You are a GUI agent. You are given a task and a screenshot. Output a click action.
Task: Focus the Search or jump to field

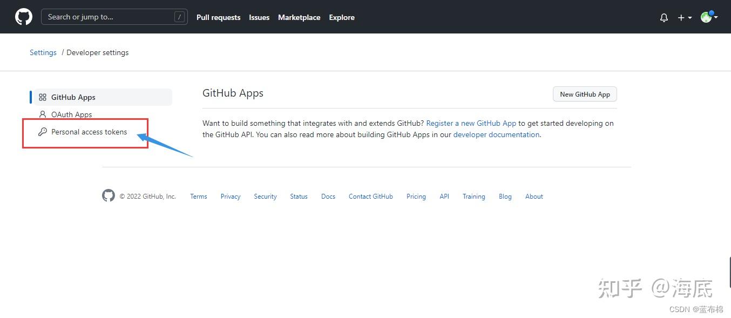click(x=108, y=17)
